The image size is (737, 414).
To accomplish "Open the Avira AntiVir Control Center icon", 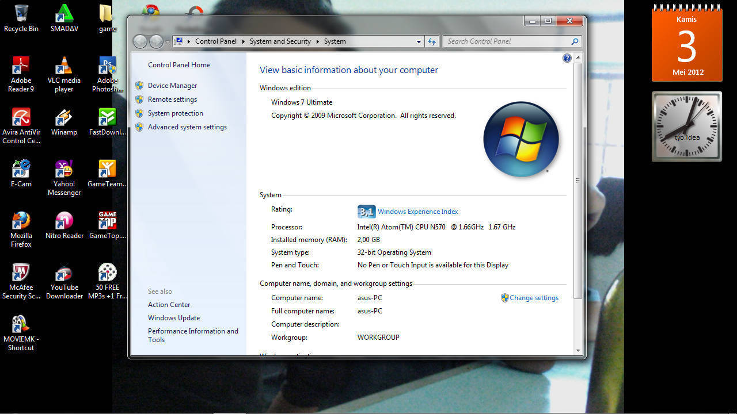I will (x=21, y=126).
